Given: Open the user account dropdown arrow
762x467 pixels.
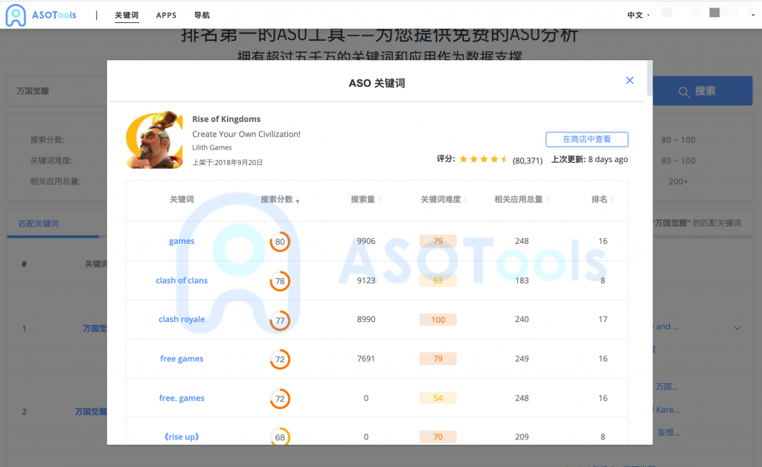Looking at the screenshot, I should point(753,15).
